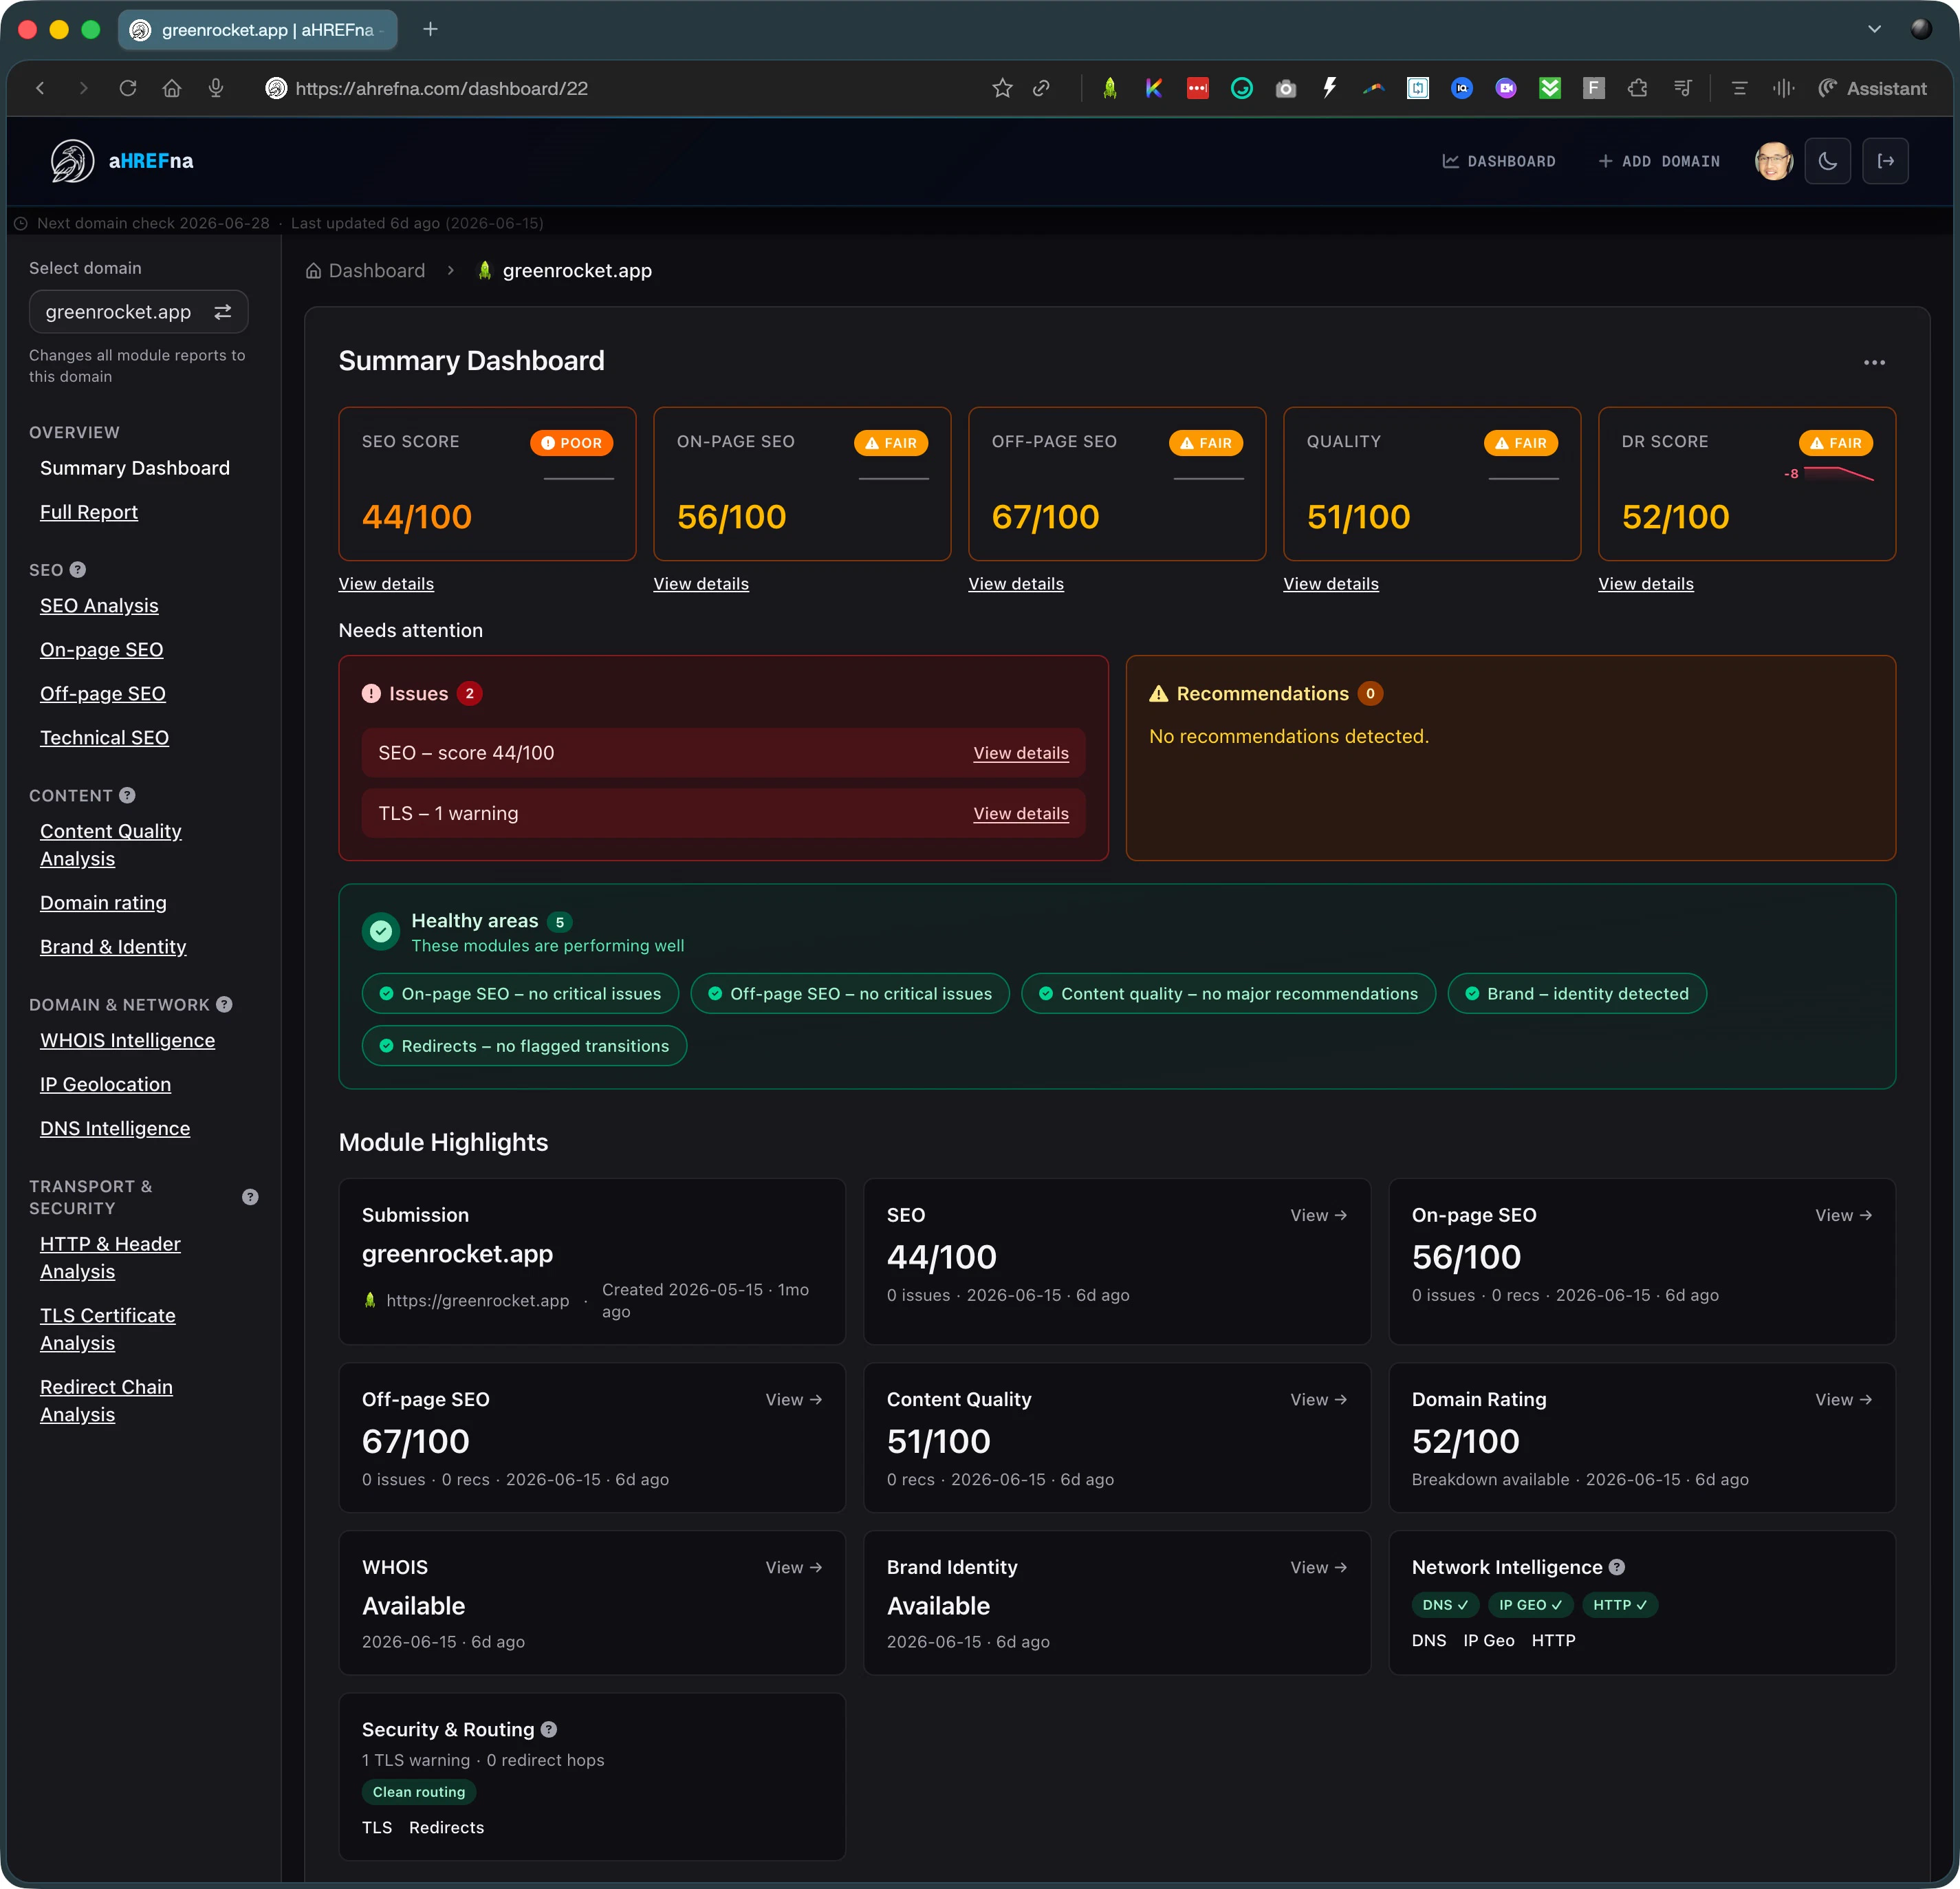Screen dimensions: 1960x1889
Task: Click Transport & Security help icon
Action: click(x=250, y=1197)
